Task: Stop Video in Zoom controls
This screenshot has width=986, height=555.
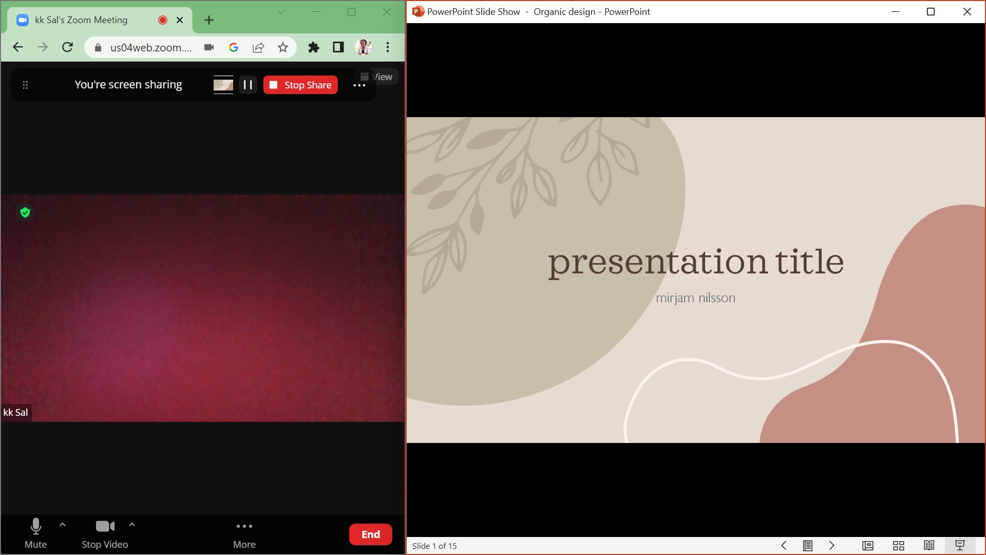Action: pos(105,533)
